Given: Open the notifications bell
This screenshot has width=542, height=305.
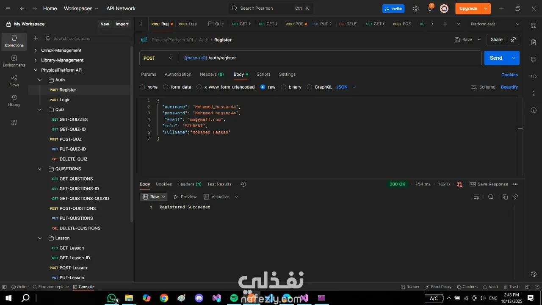Looking at the screenshot, I should [x=430, y=8].
